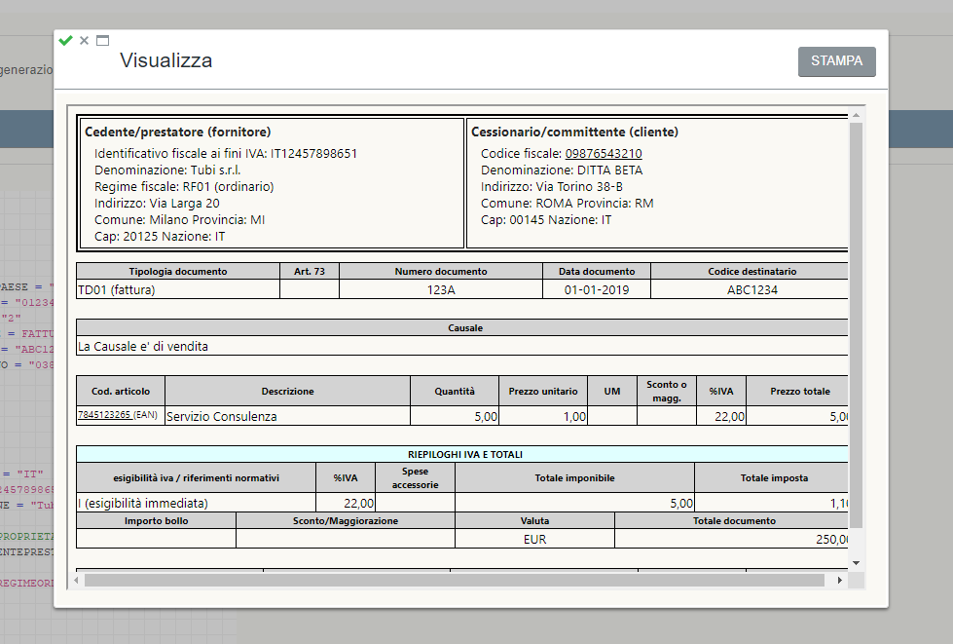This screenshot has width=953, height=644.
Task: Click document date cell '01-01-2019'
Action: [x=597, y=290]
